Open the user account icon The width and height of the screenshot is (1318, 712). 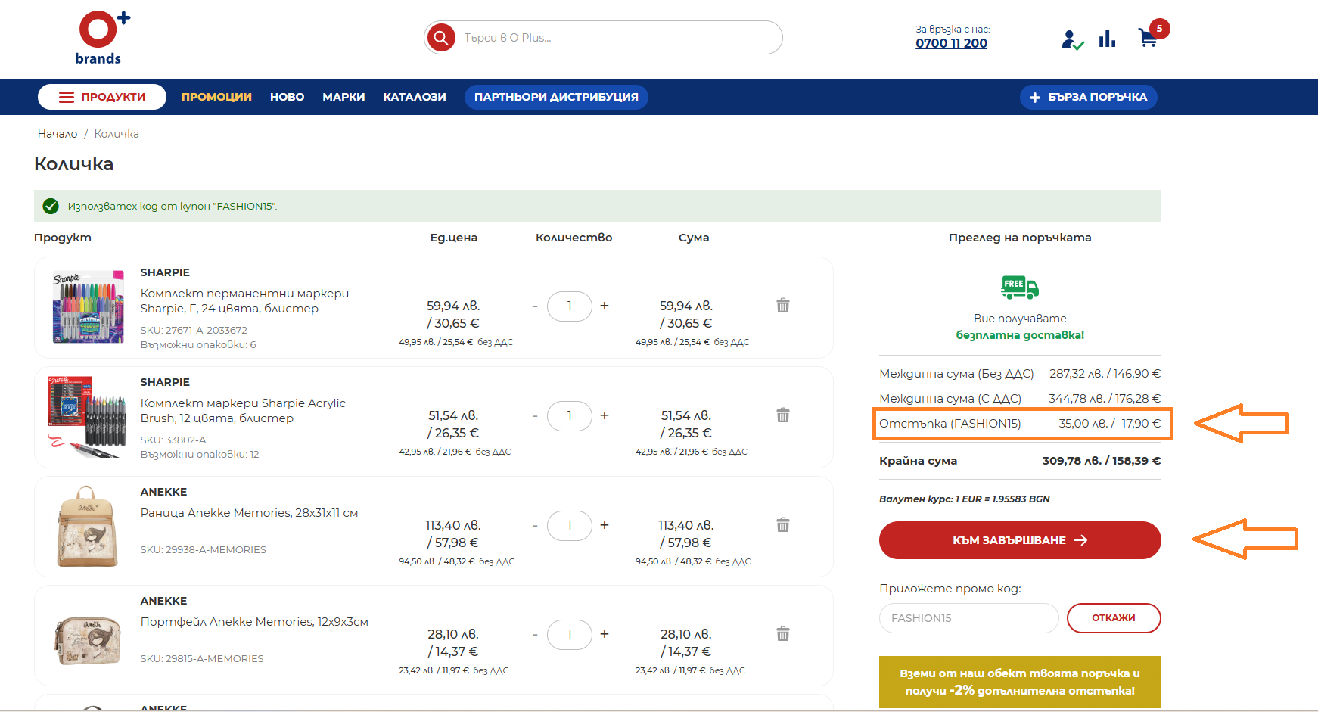coord(1071,39)
